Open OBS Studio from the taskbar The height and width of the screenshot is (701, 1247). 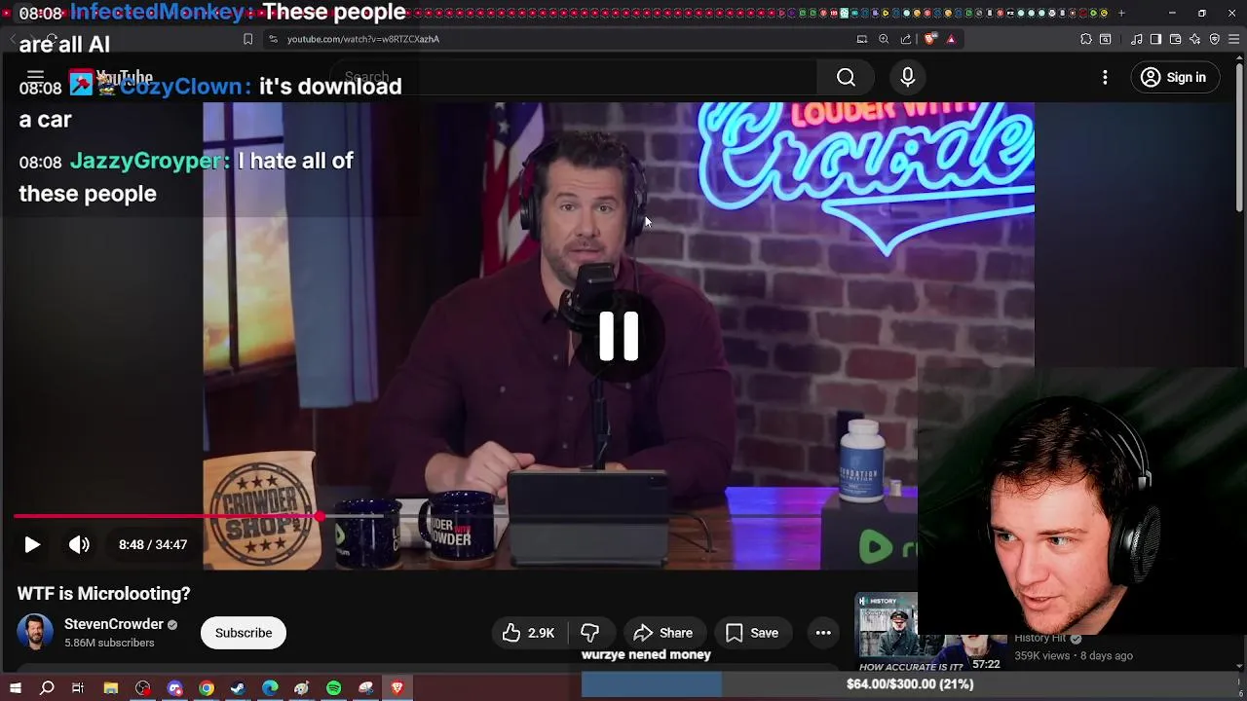click(143, 688)
